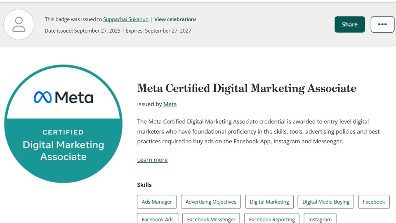Select the Ads Manager skill tag
This screenshot has height=223, width=396.
(x=157, y=202)
